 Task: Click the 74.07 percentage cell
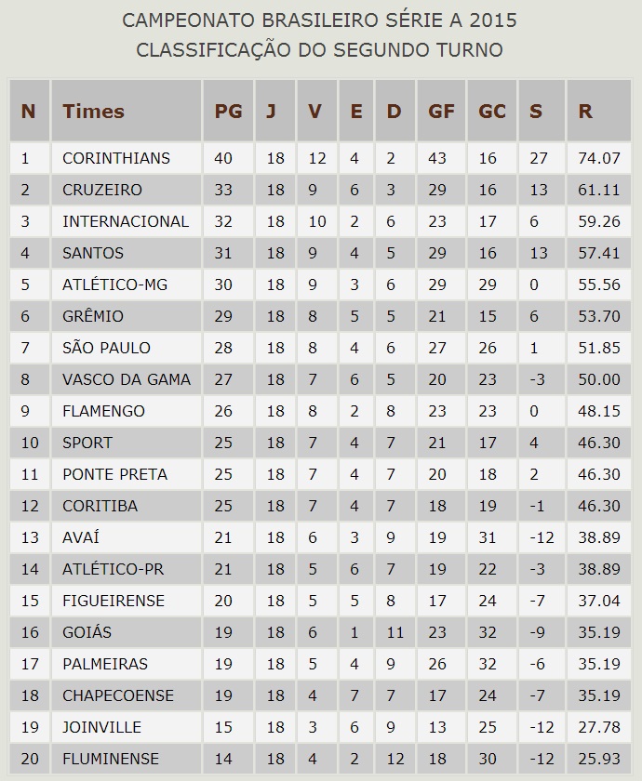point(598,158)
